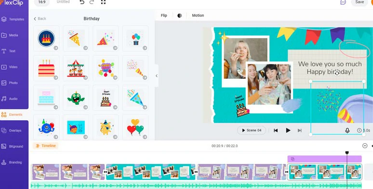Collapse the elements side panel

(157, 76)
